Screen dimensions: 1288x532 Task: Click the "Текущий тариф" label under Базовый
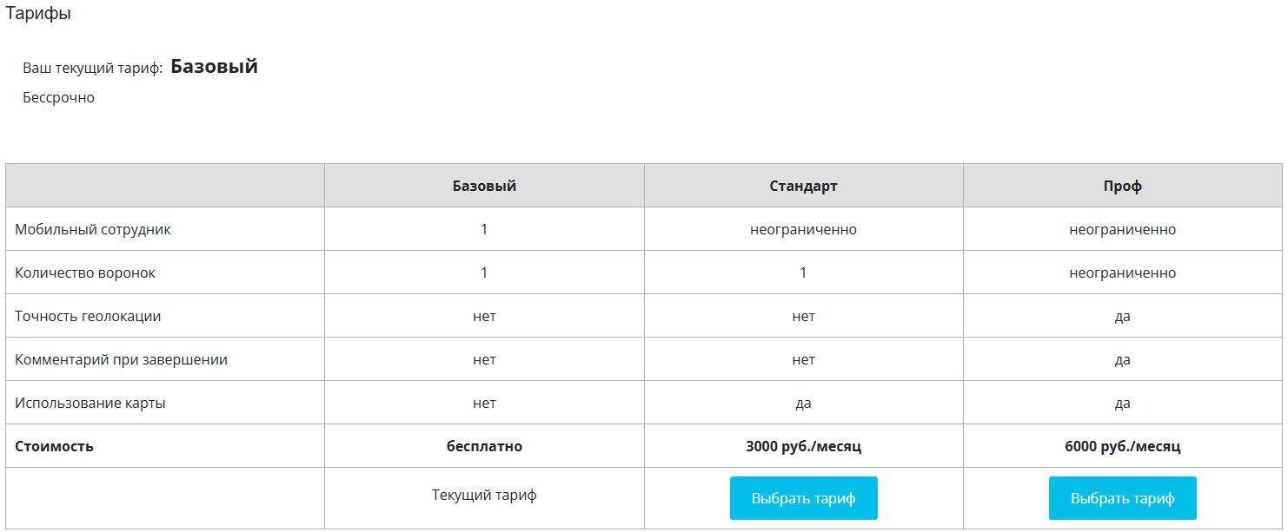484,495
